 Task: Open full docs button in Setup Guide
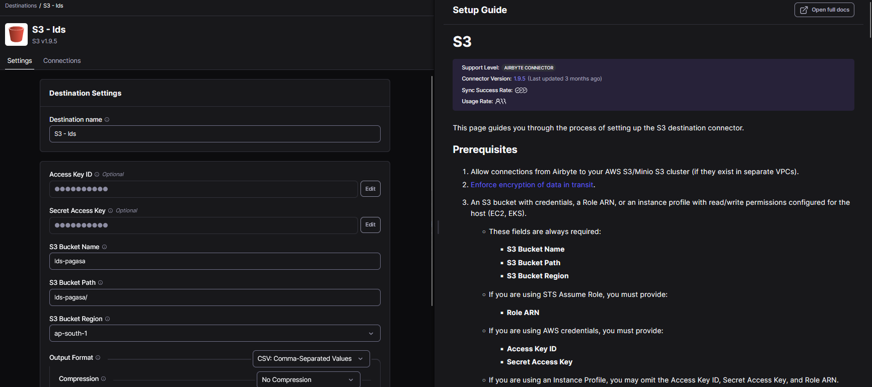pos(824,10)
